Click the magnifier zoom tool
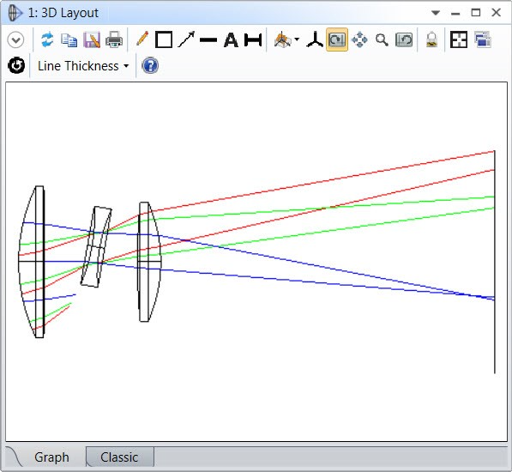Image resolution: width=512 pixels, height=472 pixels. pos(382,39)
